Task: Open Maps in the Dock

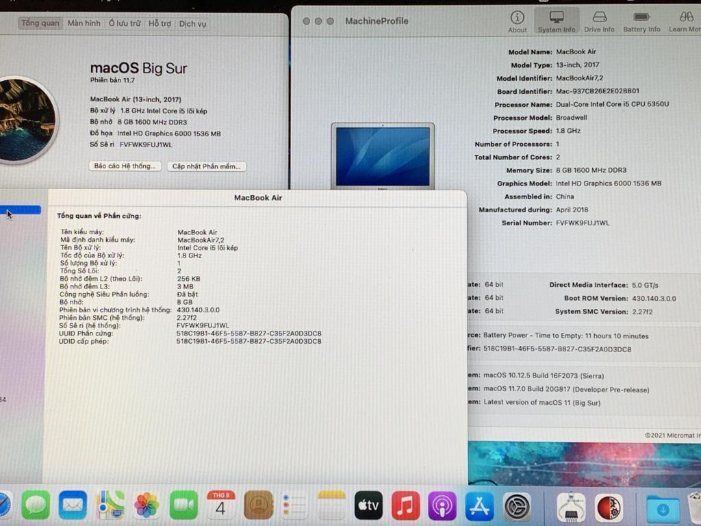Action: click(110, 505)
